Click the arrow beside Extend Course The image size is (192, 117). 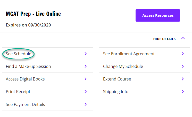[x=183, y=79]
